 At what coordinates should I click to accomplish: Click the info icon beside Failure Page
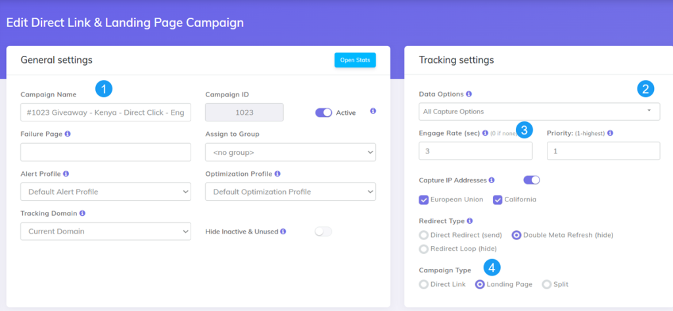click(x=68, y=134)
